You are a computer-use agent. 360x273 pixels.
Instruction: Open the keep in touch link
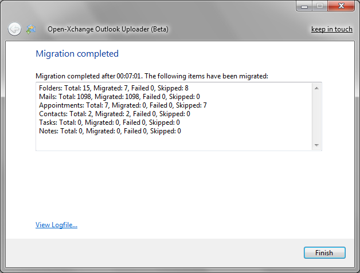click(332, 29)
